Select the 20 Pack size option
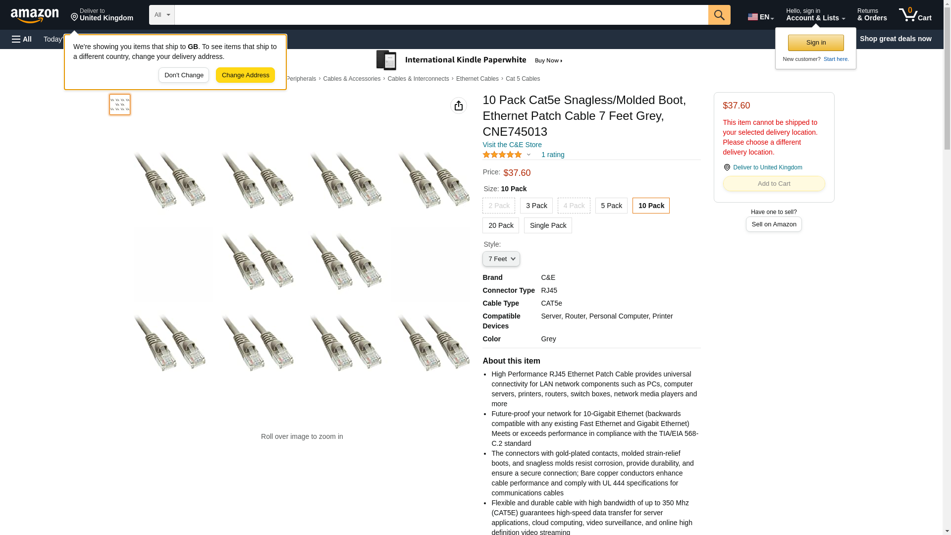 [501, 225]
